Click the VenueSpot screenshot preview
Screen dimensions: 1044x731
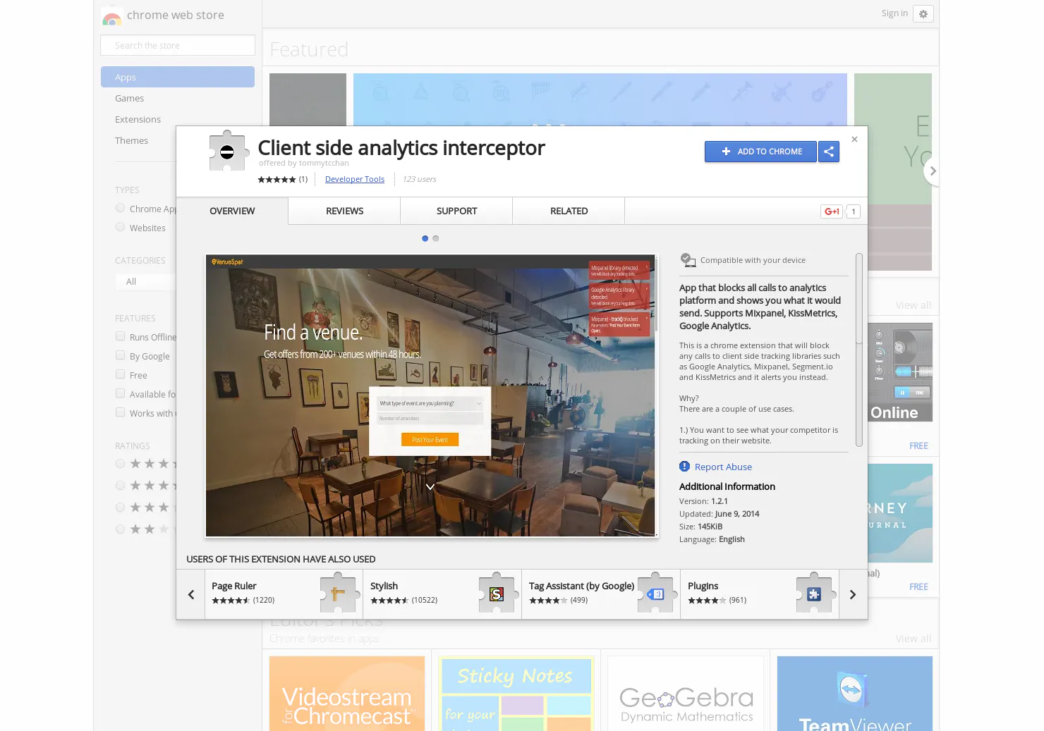tap(430, 395)
